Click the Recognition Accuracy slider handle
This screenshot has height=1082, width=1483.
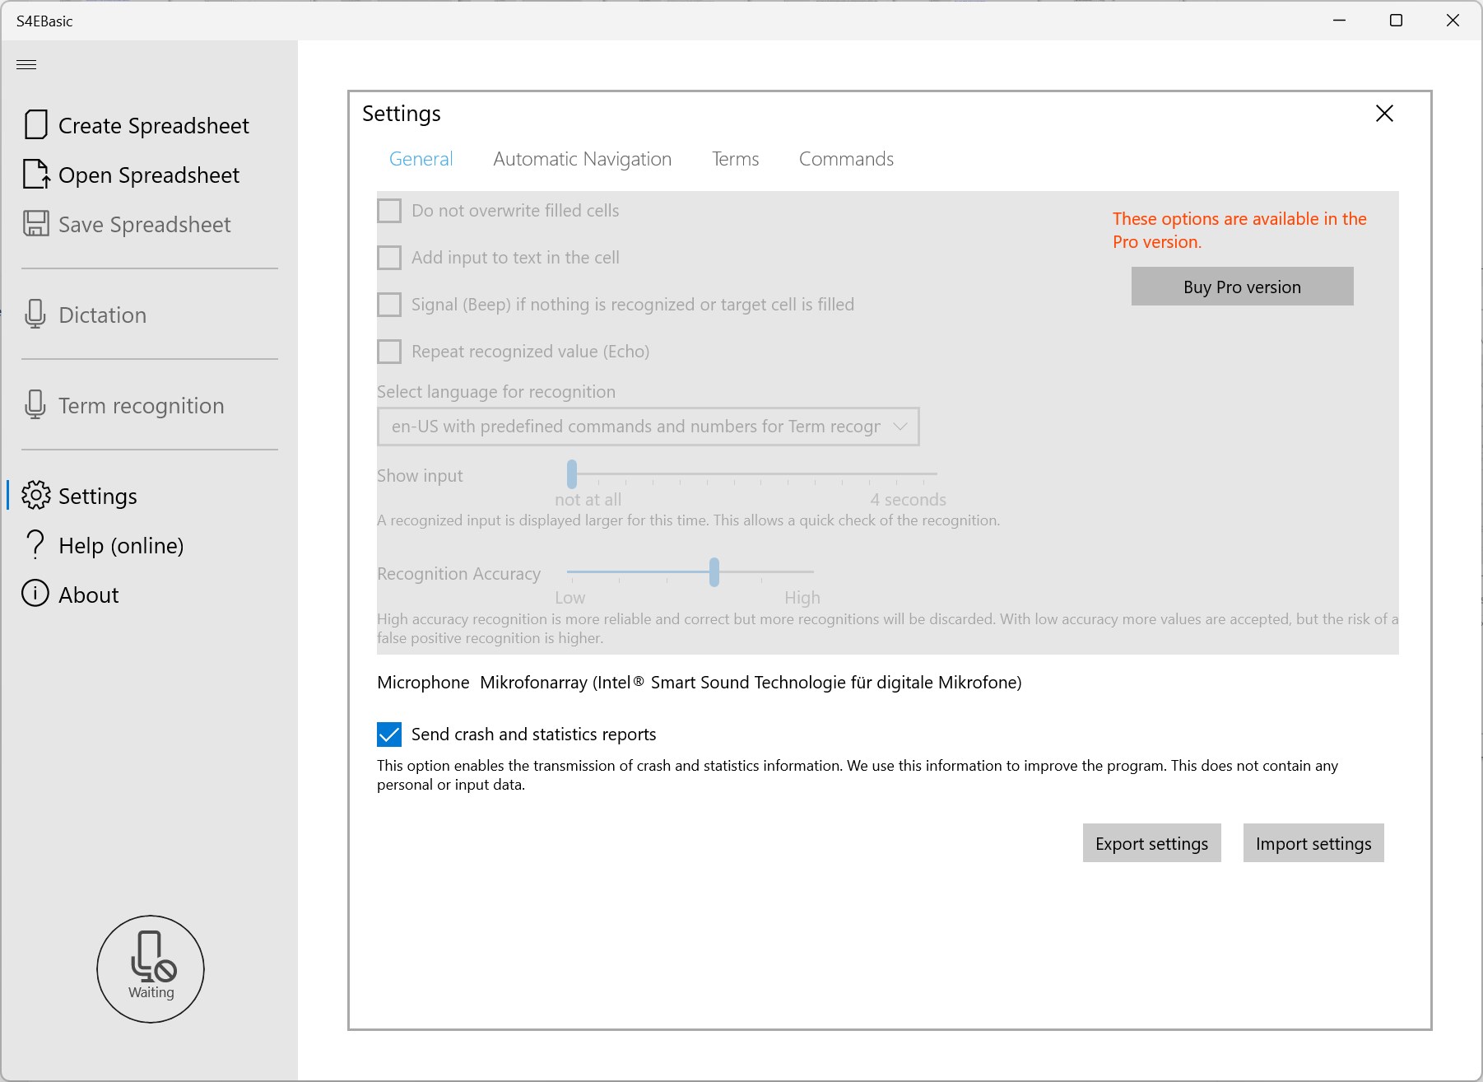tap(714, 571)
